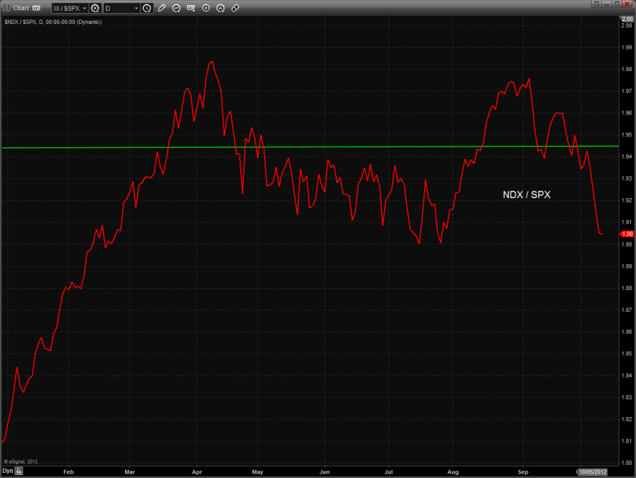Minimize the chart window
Screen dimensions: 636x478
[606, 4]
